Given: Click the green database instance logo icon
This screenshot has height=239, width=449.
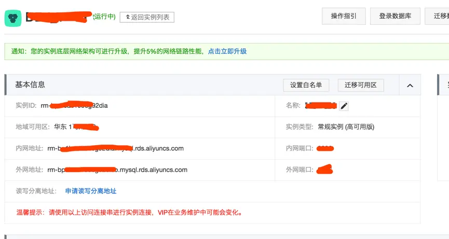Looking at the screenshot, I should point(13,18).
